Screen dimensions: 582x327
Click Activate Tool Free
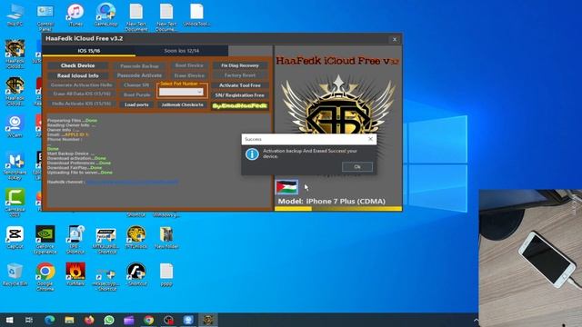[240, 85]
